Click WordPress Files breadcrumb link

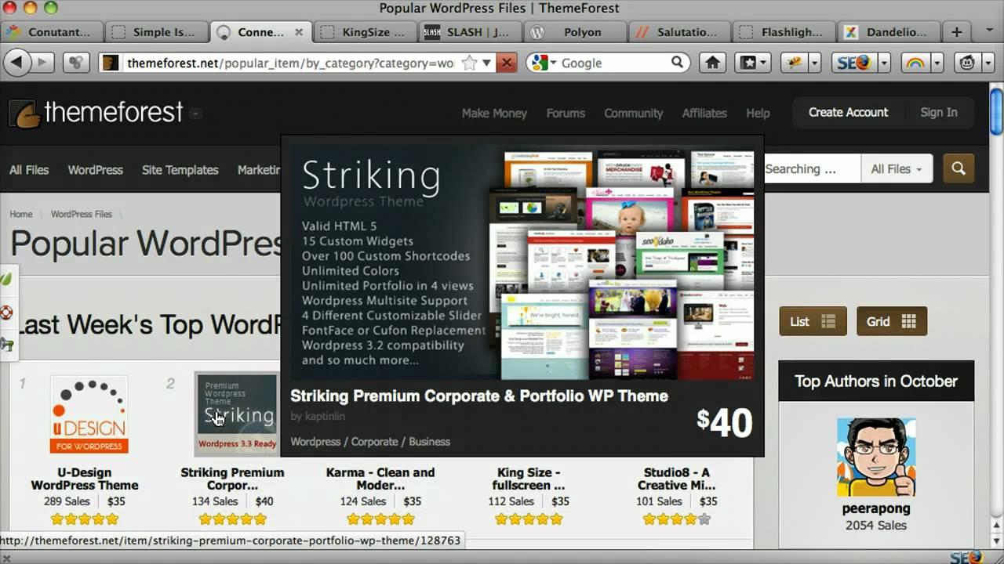(x=82, y=214)
